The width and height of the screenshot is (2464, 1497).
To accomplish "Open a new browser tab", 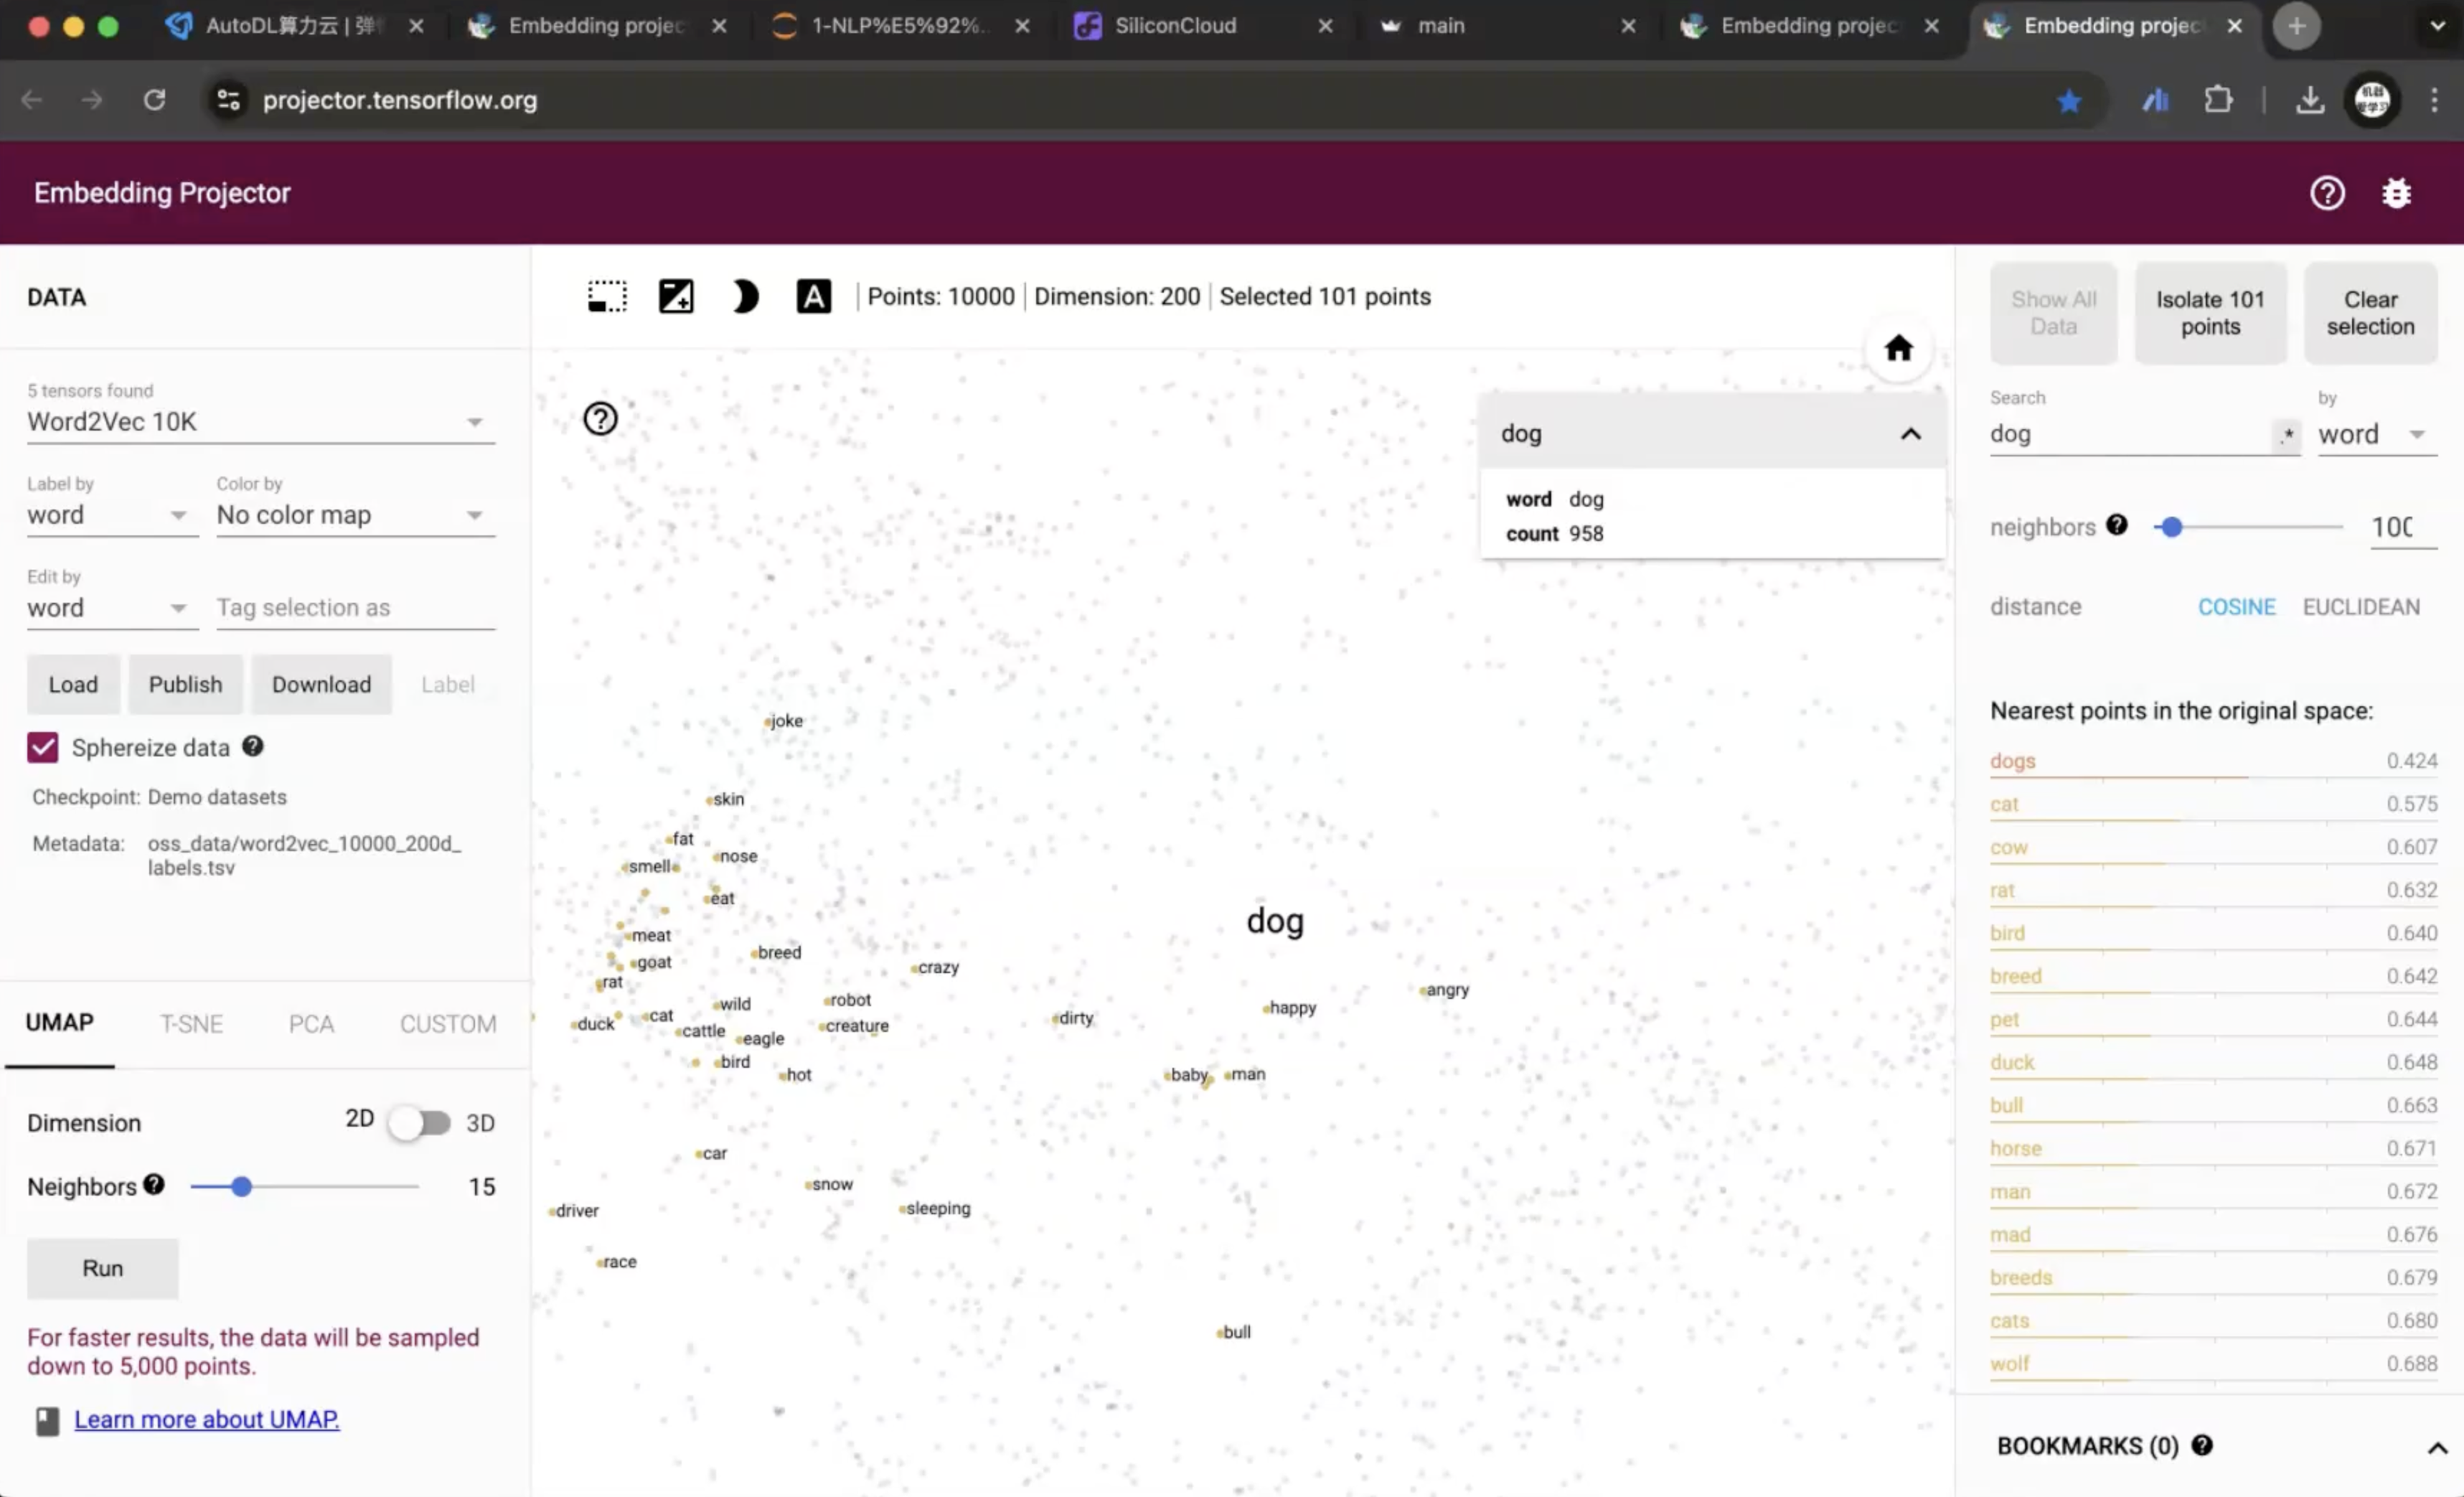I will (x=2296, y=26).
